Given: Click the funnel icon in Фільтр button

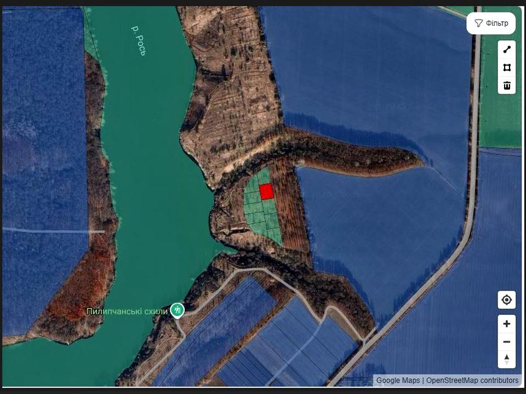Looking at the screenshot, I should point(478,23).
